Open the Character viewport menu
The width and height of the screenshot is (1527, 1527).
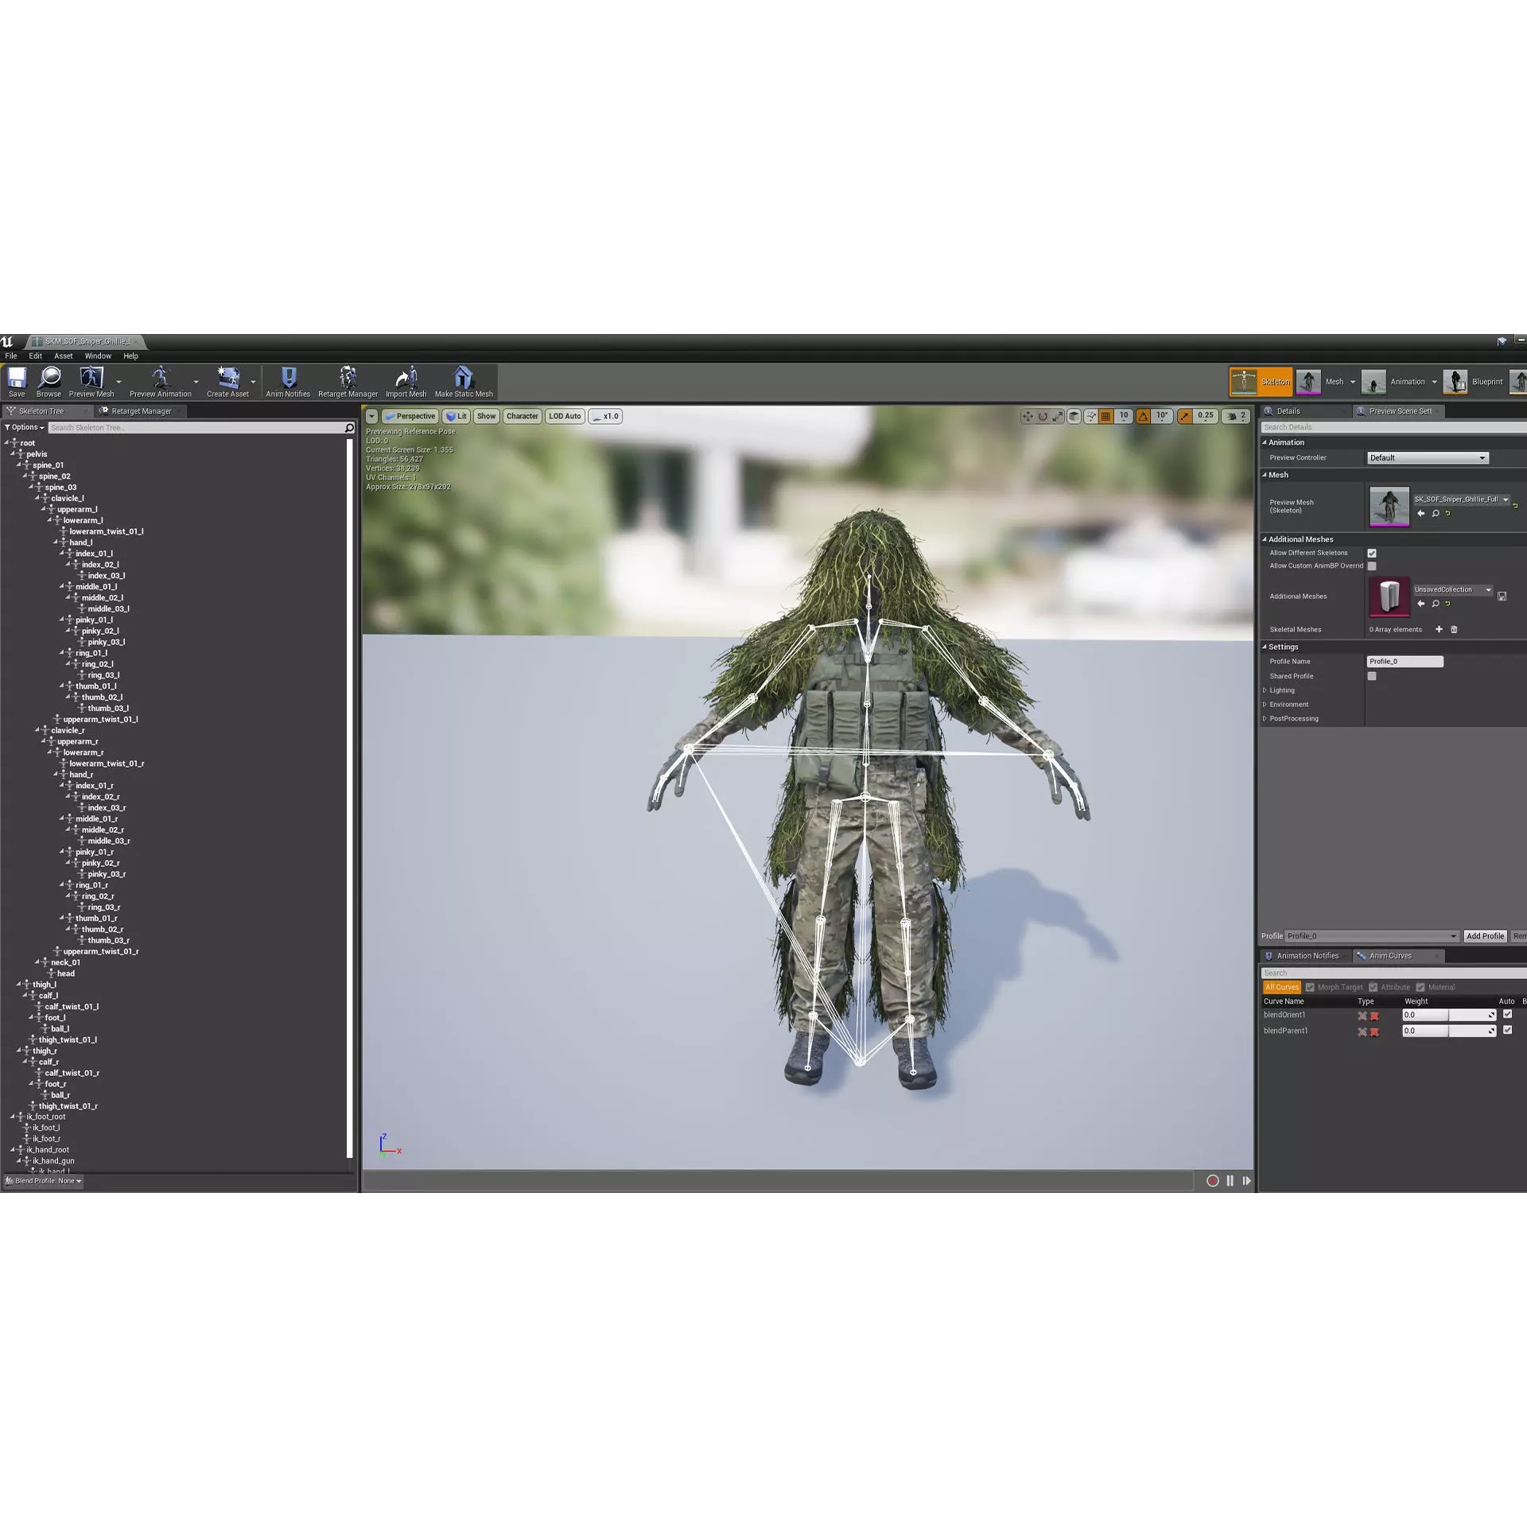[523, 416]
